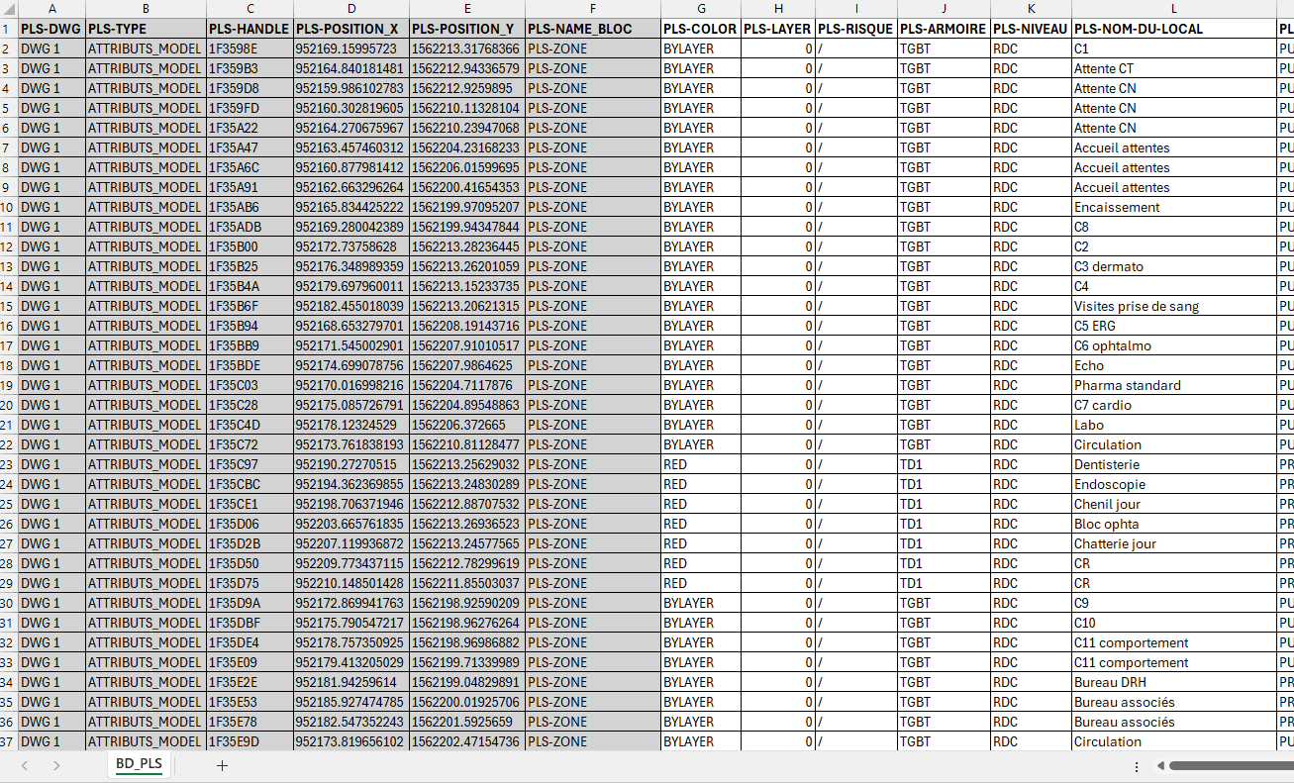1294x783 pixels.
Task: Click the PLS-POSITION_X header cell
Action: pyautogui.click(x=350, y=29)
